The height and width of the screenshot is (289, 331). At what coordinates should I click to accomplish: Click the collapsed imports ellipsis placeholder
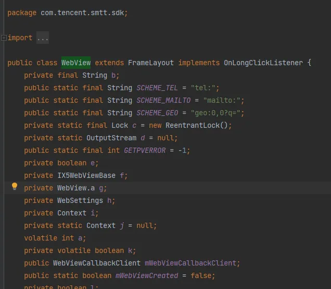(43, 38)
